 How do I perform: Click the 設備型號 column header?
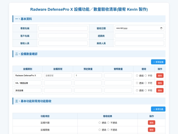click(58, 69)
